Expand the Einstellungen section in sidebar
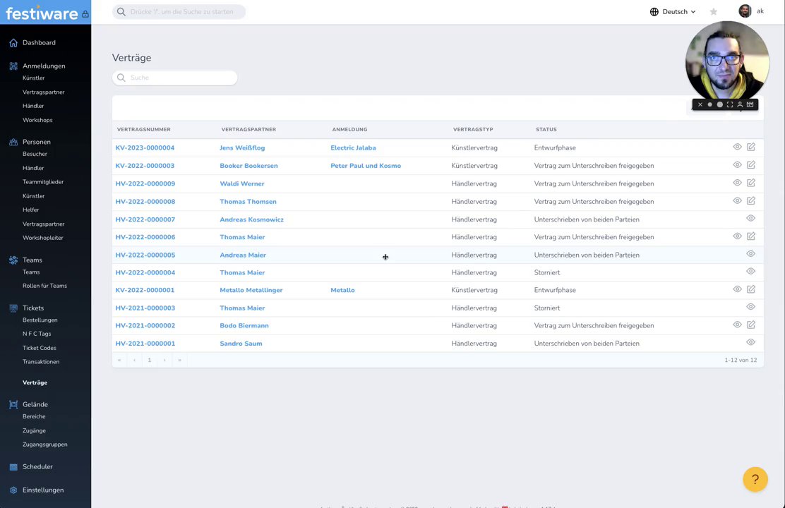This screenshot has height=508, width=785. tap(42, 490)
